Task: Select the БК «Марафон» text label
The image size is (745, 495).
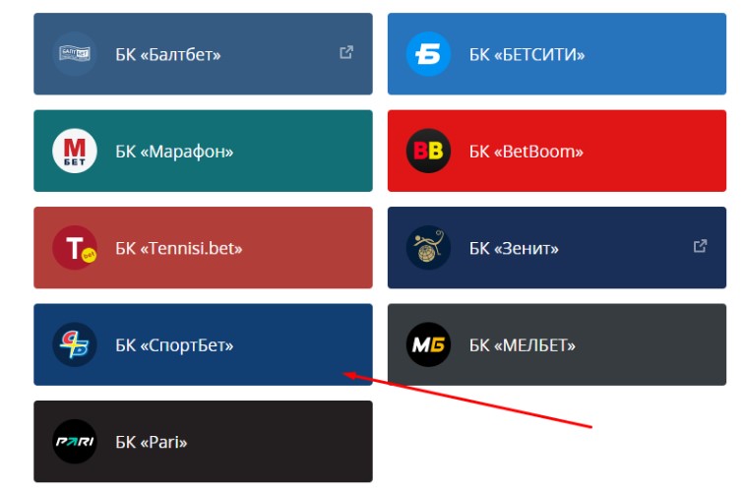Action: [x=174, y=152]
